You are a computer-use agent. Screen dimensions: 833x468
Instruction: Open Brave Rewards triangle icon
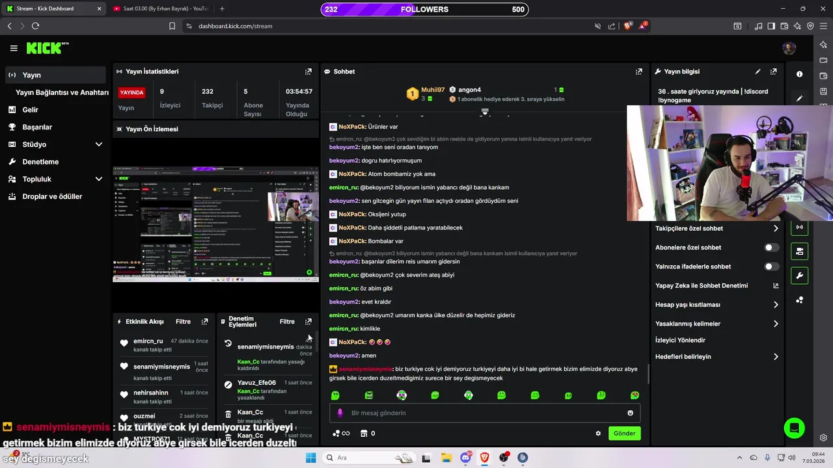coord(643,26)
